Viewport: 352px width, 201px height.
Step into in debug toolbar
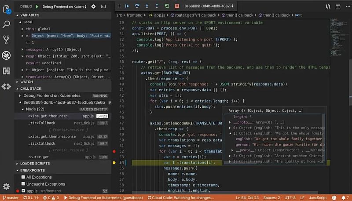147,6
